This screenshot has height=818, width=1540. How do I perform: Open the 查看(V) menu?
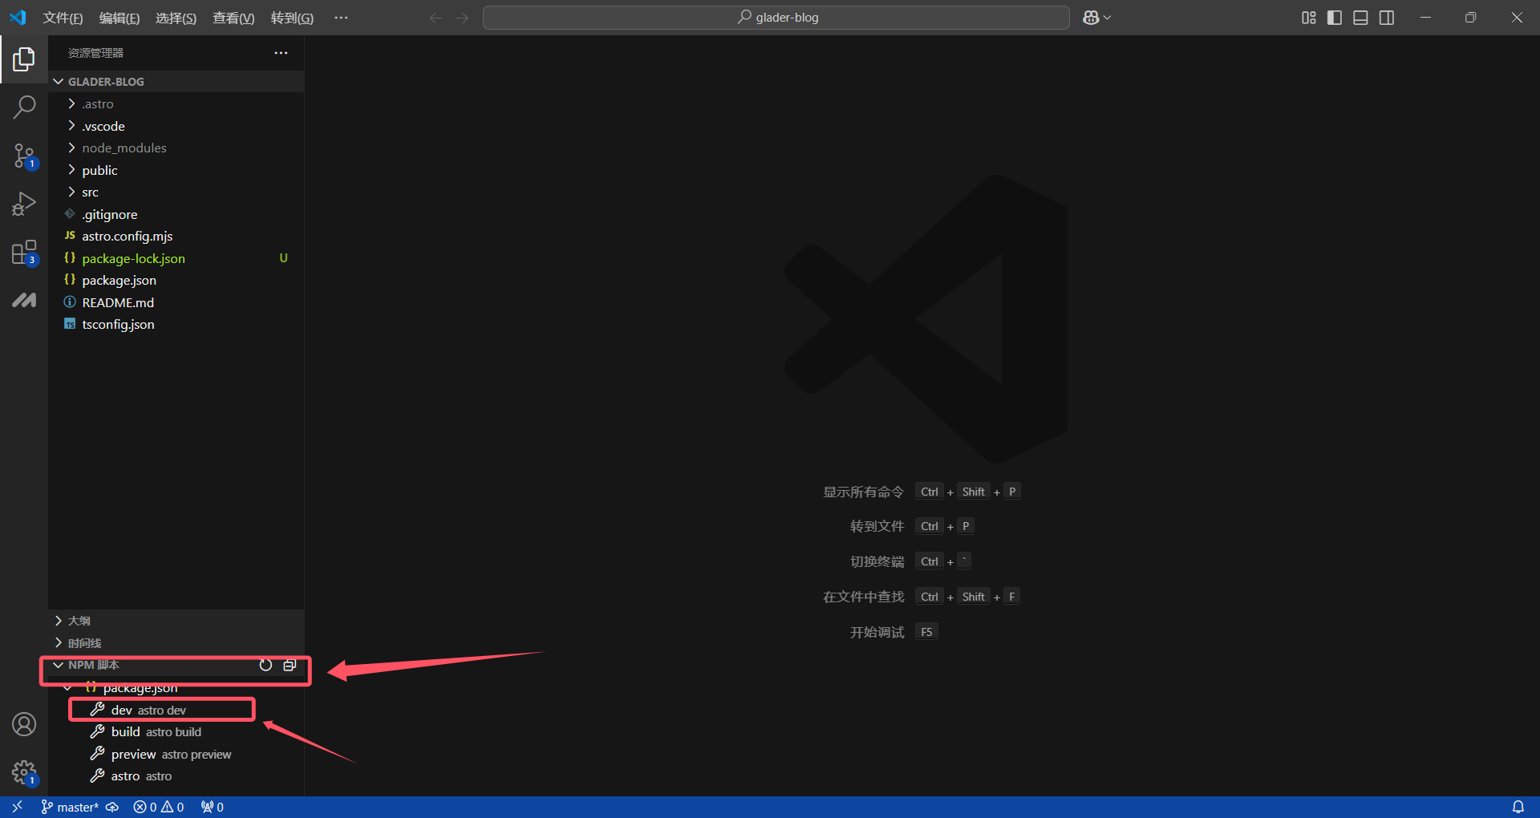pos(233,18)
